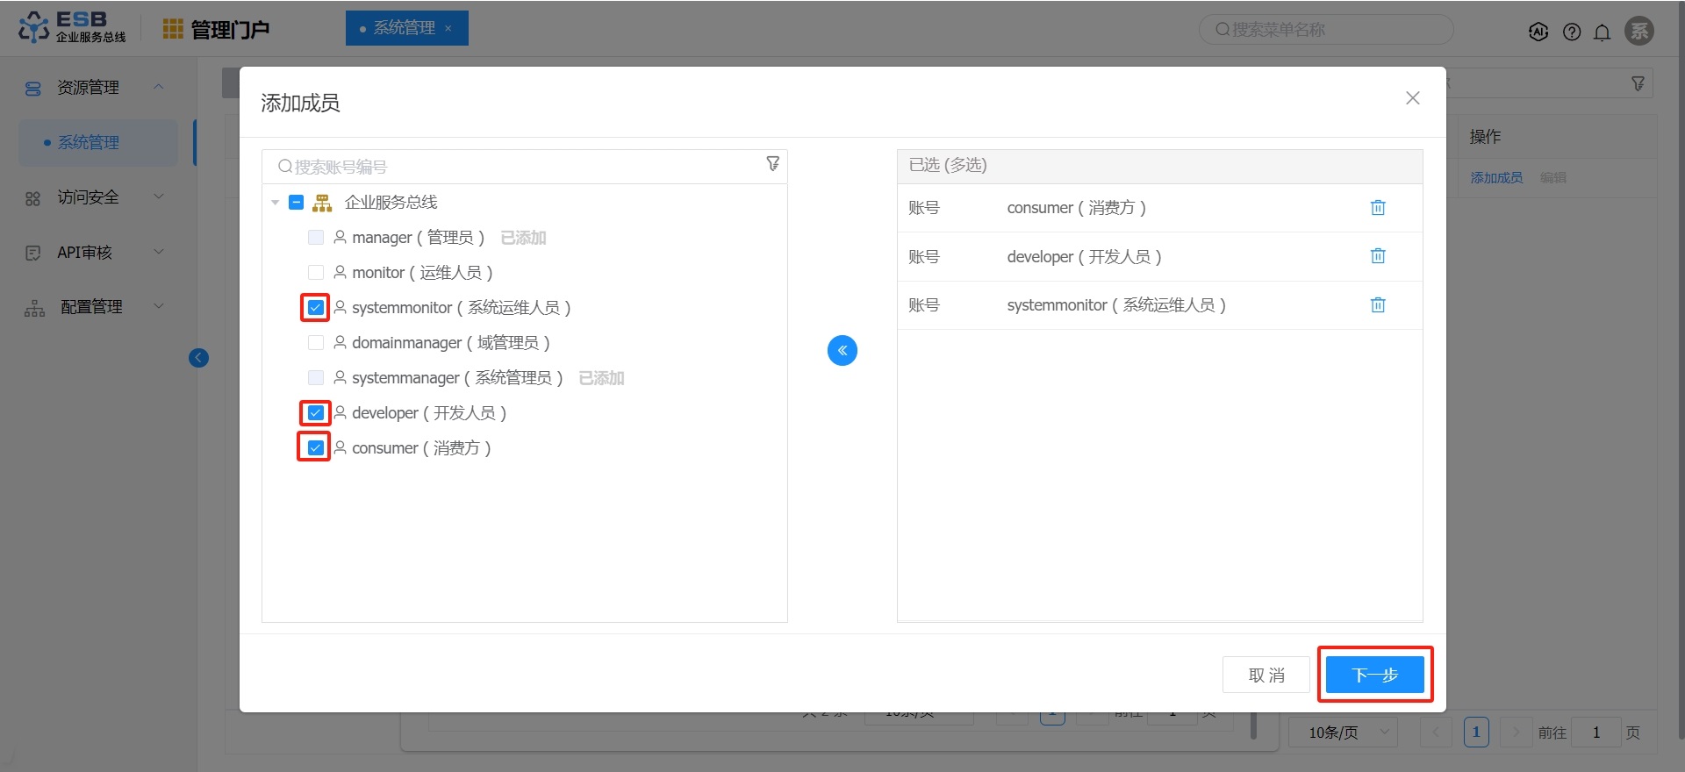Screen dimensions: 1685x772
Task: Click the double-arrow transfer button
Action: pos(842,351)
